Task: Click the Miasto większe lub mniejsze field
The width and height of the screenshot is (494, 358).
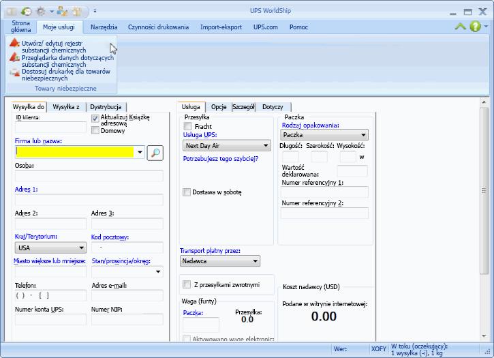Action: (x=50, y=271)
